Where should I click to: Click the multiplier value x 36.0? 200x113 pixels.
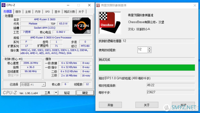pyautogui.click(x=31, y=67)
